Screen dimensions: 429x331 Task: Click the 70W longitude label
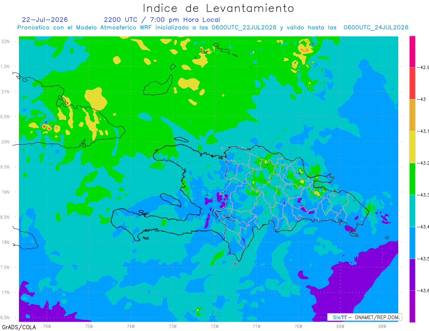298,326
